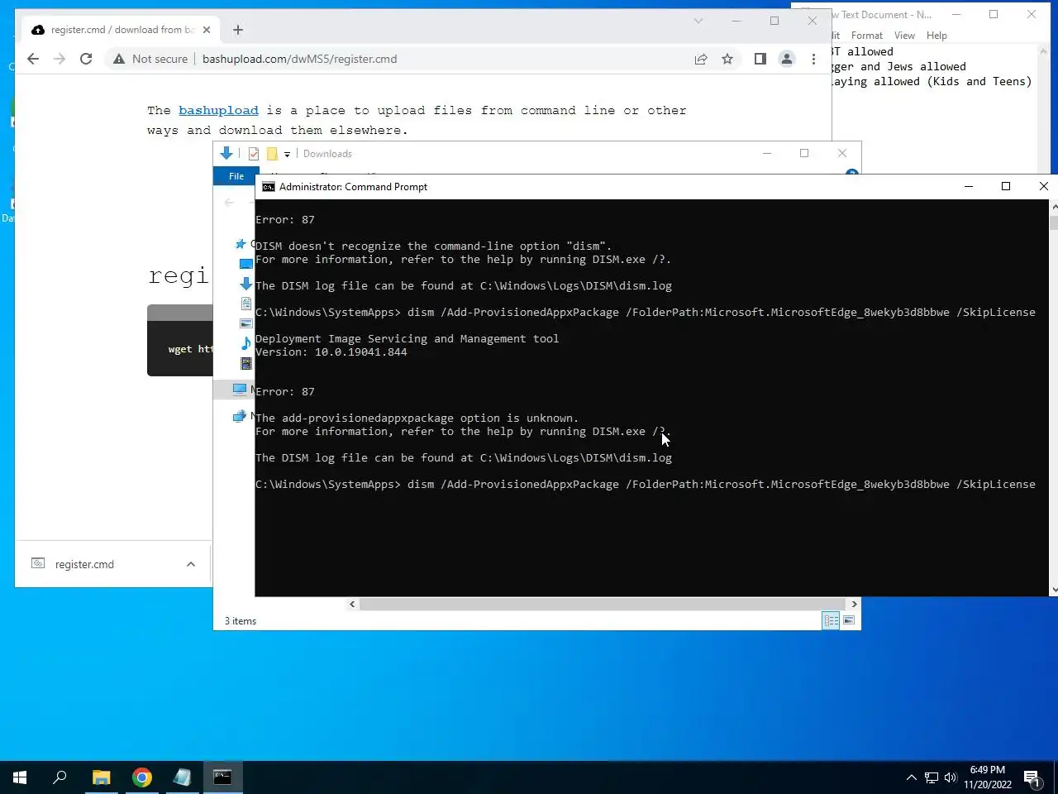The image size is (1058, 794).
Task: Close the register.cmd Chrome tab
Action: [x=207, y=30]
